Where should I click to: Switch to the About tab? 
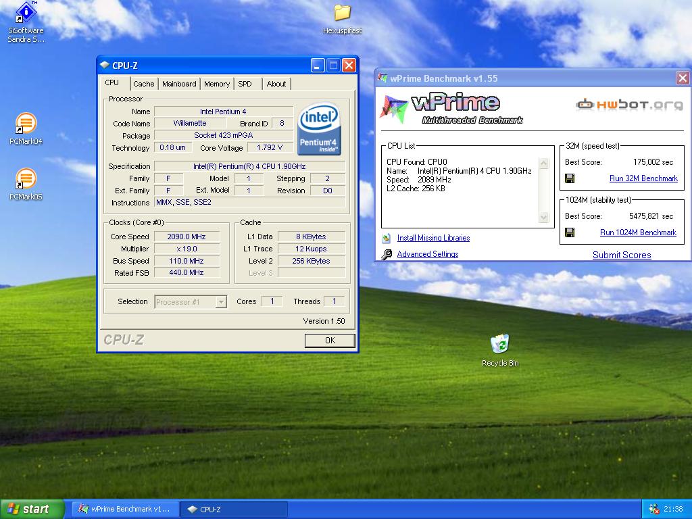[x=276, y=84]
